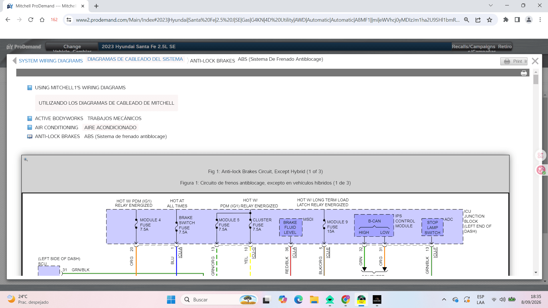Open the ACTIVE BODYWORKS diagram entry
Image resolution: width=548 pixels, height=308 pixels.
click(59, 118)
